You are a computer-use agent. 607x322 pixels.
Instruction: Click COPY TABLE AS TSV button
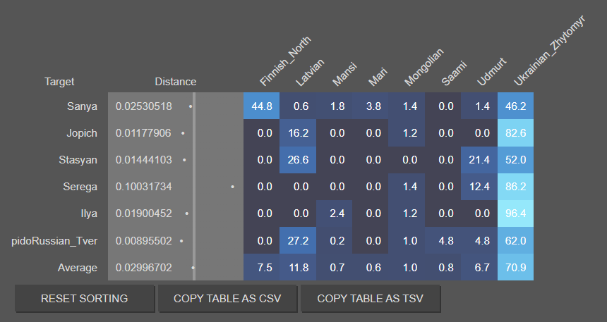370,299
